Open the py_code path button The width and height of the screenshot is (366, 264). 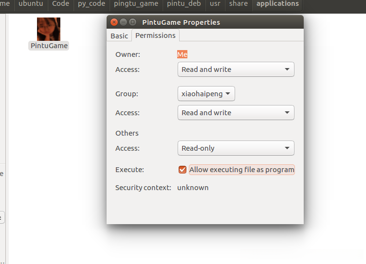click(x=91, y=4)
